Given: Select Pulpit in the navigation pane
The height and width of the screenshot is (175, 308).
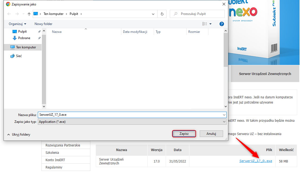Looking at the screenshot, I should click(22, 32).
